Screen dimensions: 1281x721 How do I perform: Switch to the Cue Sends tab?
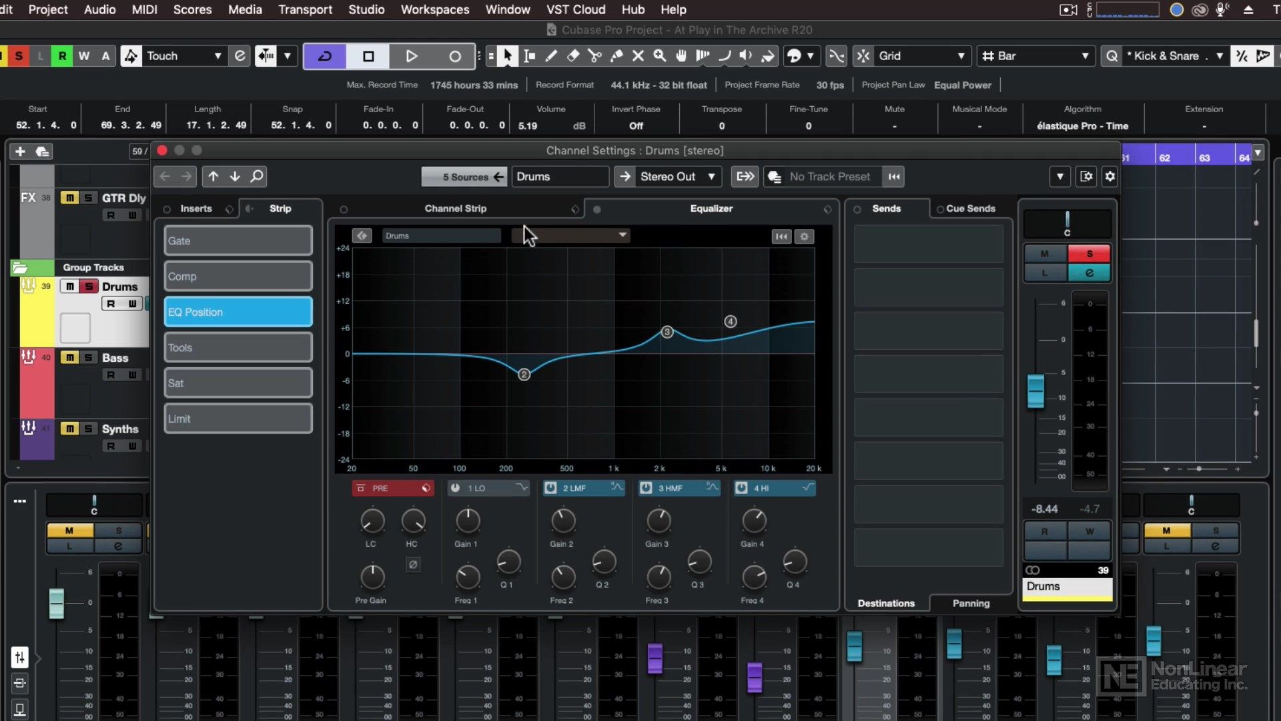pyautogui.click(x=970, y=208)
